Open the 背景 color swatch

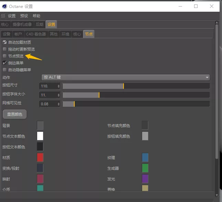40,125
